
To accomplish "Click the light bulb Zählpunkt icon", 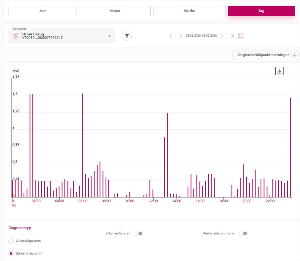I will (x=16, y=36).
